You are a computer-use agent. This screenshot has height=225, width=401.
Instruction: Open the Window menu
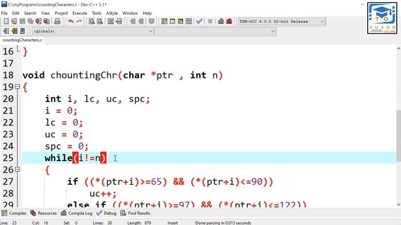click(130, 13)
